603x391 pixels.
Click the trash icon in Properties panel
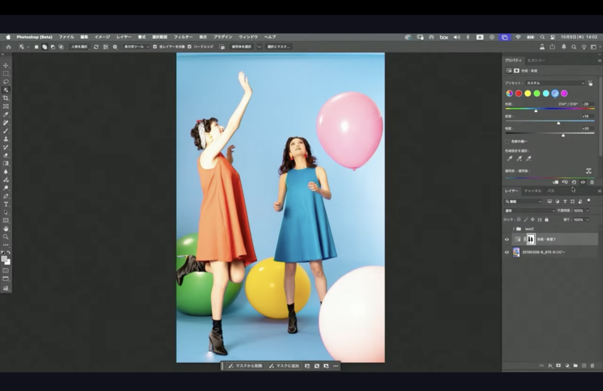592,182
